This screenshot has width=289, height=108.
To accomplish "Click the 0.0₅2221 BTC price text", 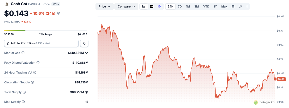I will click(x=12, y=22).
